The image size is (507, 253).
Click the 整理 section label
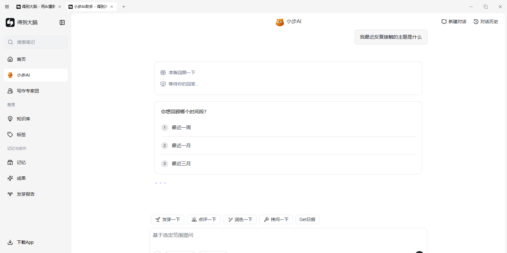[11, 105]
